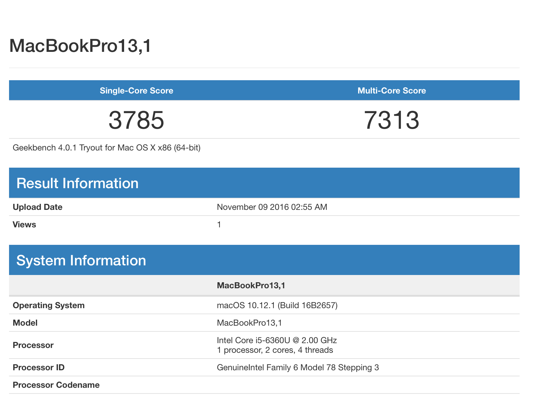Select the Single-Core Score header
The image size is (541, 395).
coord(136,91)
